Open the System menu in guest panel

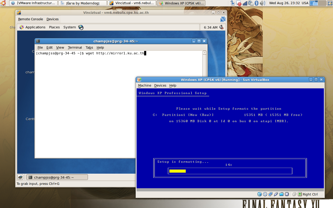pos(70,27)
